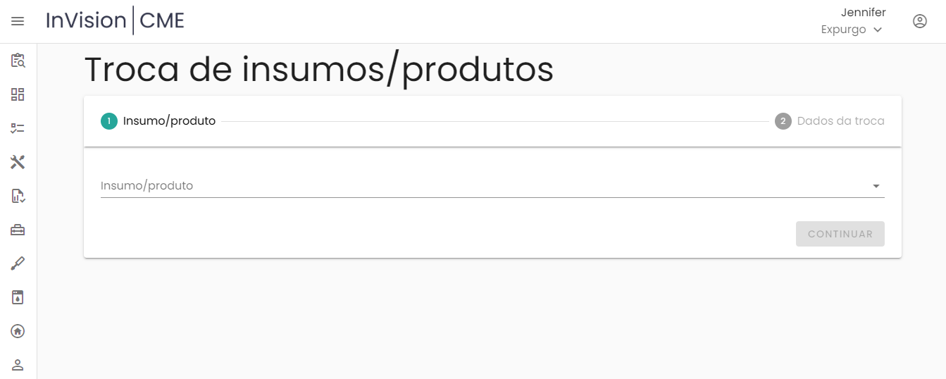Viewport: 946px width, 379px height.
Task: Open the toolbox briefcase icon
Action: point(18,230)
